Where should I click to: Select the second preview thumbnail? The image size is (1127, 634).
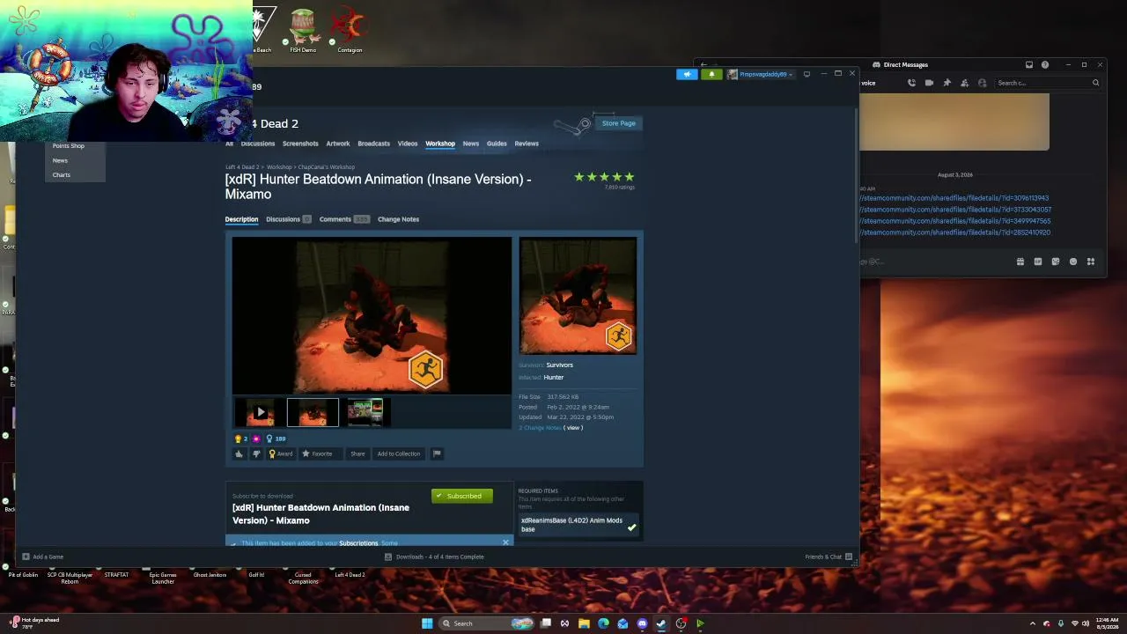click(313, 412)
